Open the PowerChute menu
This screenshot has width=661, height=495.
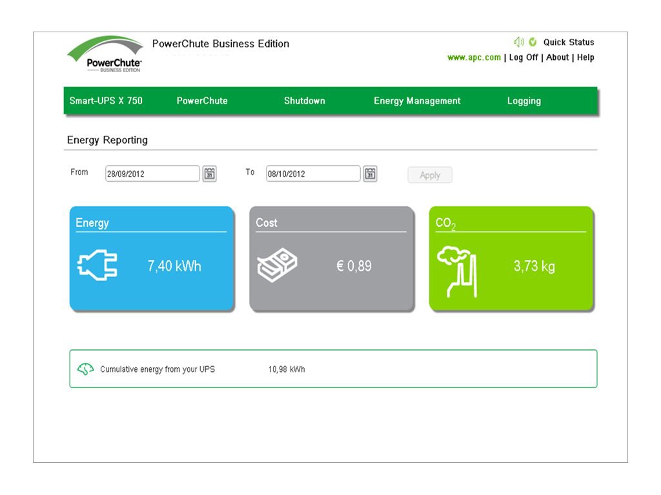click(x=202, y=101)
